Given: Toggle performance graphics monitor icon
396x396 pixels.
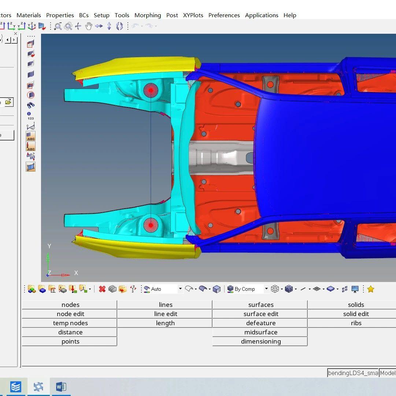Looking at the screenshot, I should coord(355,289).
